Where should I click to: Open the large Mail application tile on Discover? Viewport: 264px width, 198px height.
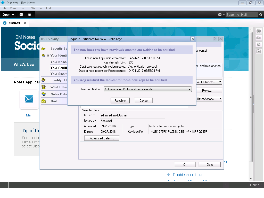tap(29, 99)
